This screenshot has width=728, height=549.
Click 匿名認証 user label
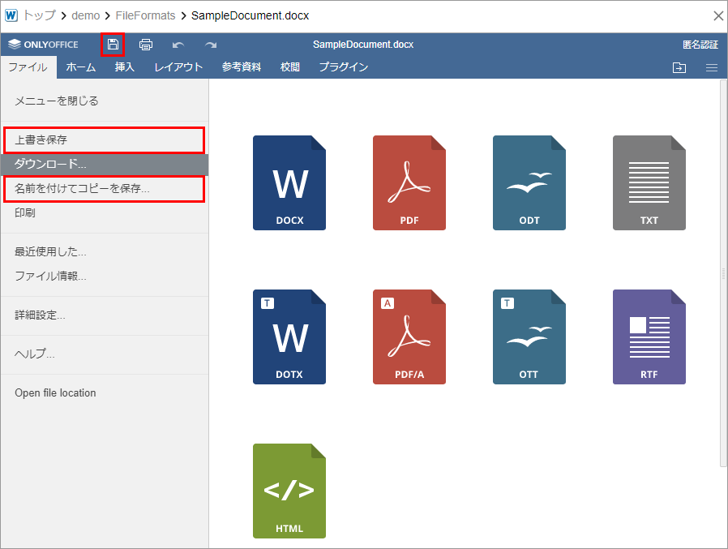[x=700, y=45]
